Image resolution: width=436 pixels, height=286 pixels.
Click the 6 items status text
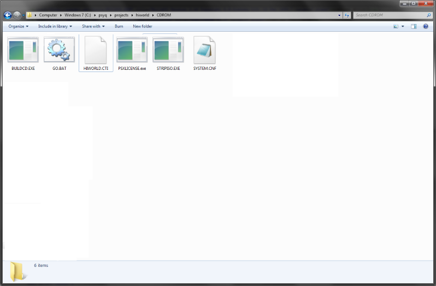41,265
